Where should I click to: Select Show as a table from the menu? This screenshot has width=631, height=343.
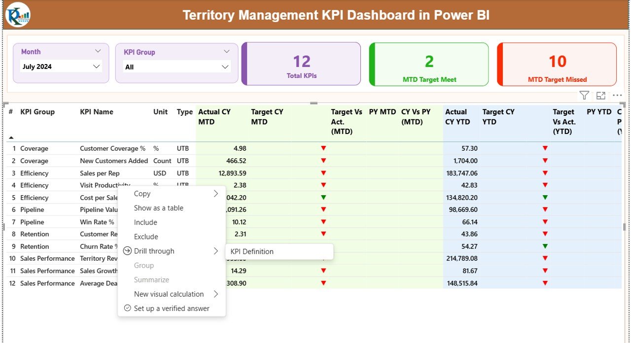pos(158,207)
